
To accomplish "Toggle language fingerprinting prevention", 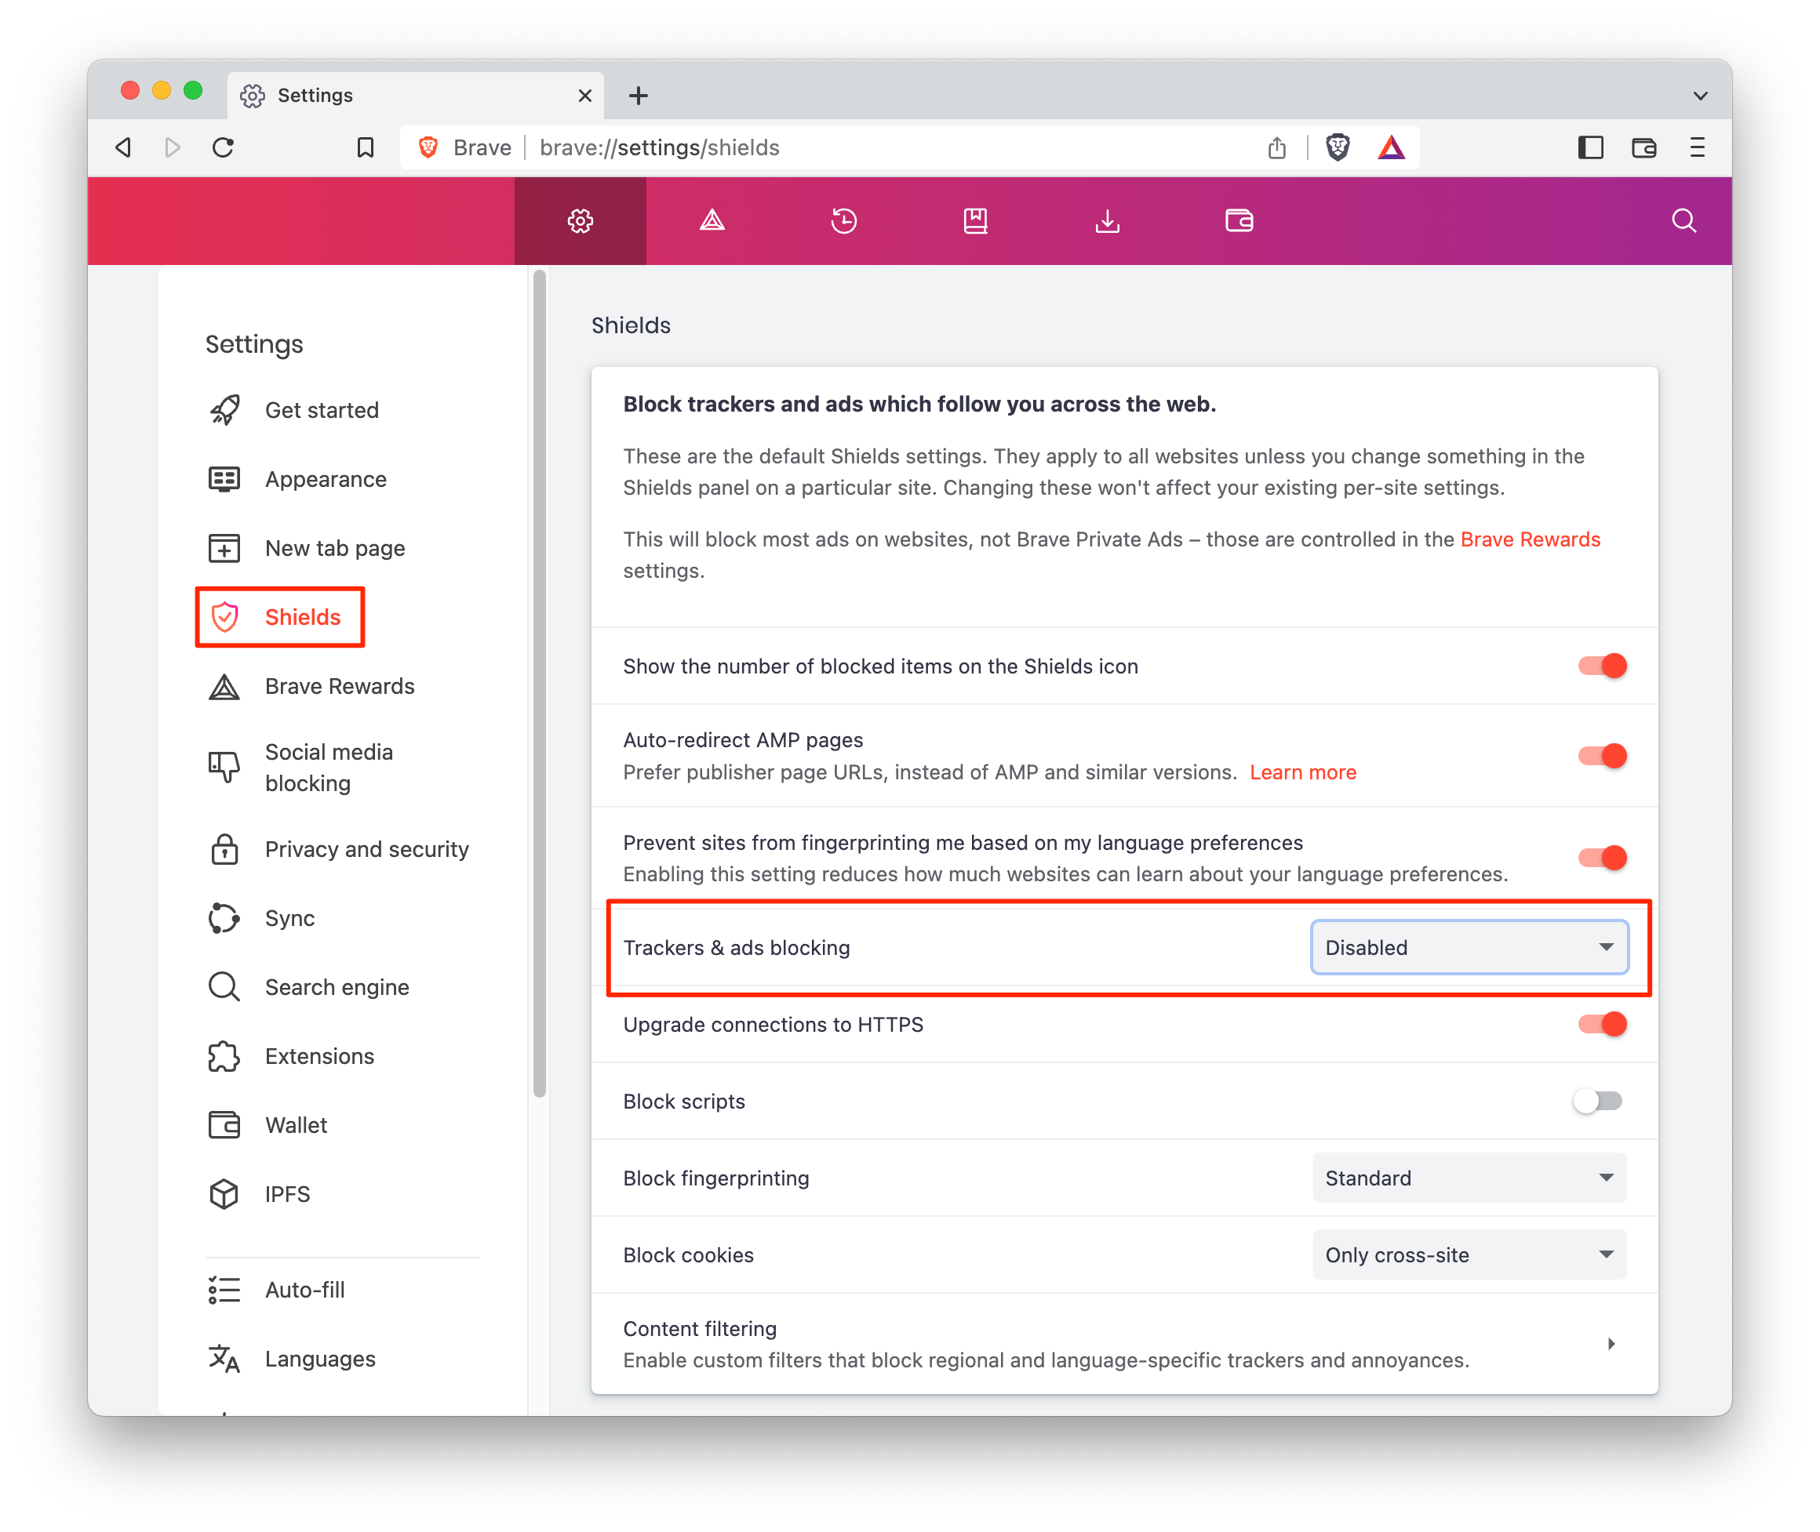I will click(1602, 858).
